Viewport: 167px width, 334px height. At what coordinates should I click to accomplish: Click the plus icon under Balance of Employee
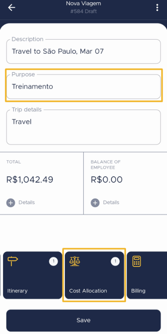[x=95, y=203]
